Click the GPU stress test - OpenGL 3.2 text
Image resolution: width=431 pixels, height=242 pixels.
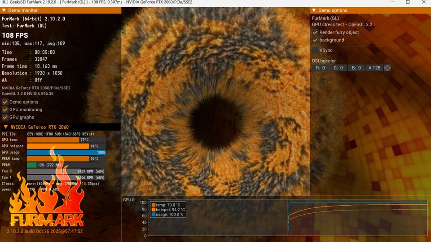point(342,25)
